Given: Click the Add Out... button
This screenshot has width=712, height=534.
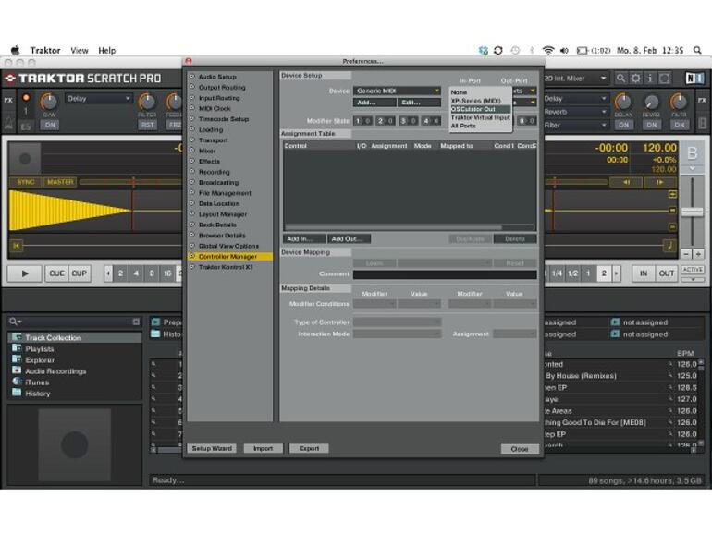Looking at the screenshot, I should click(x=349, y=238).
